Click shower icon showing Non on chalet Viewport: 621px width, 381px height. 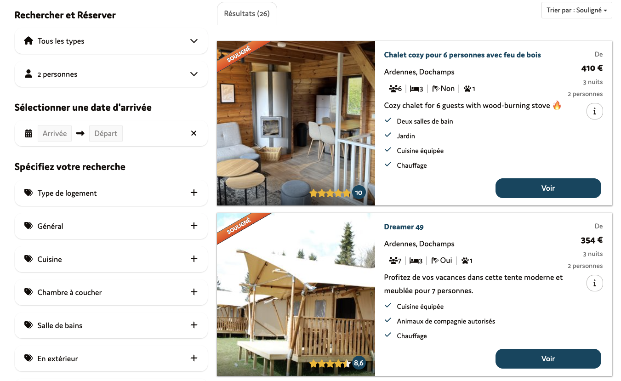(436, 89)
